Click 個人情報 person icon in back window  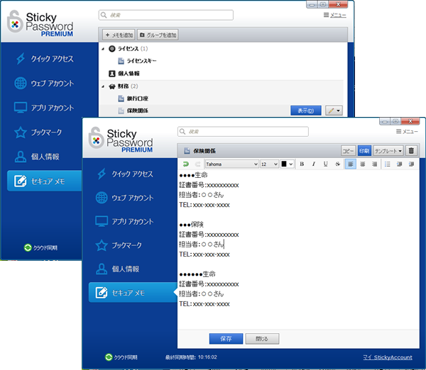click(21, 157)
